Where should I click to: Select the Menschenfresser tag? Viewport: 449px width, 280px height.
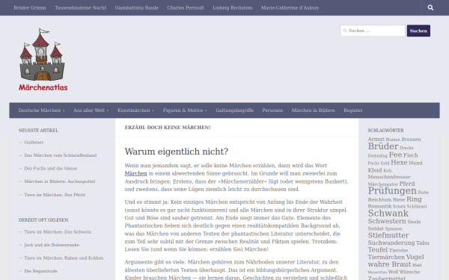389,177
